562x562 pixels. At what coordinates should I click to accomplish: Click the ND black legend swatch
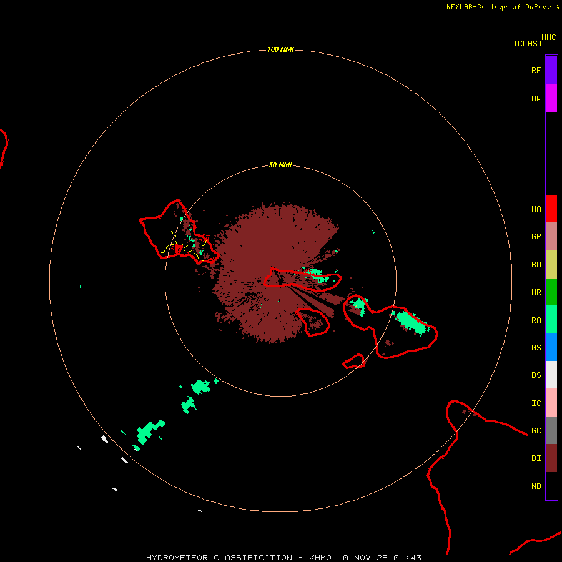pos(551,486)
